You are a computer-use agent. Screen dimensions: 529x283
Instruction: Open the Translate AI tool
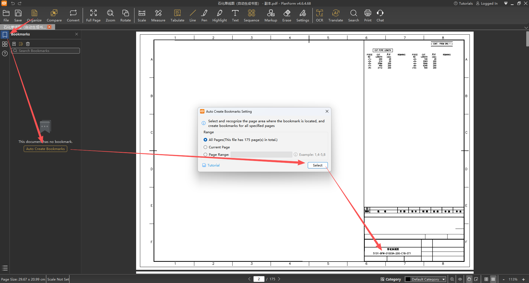click(335, 16)
